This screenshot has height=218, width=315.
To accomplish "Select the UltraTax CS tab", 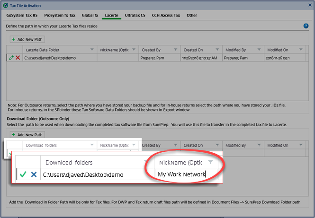I will (x=135, y=15).
